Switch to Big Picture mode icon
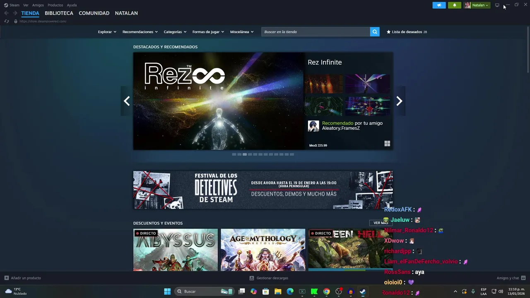This screenshot has height=298, width=530. (497, 5)
